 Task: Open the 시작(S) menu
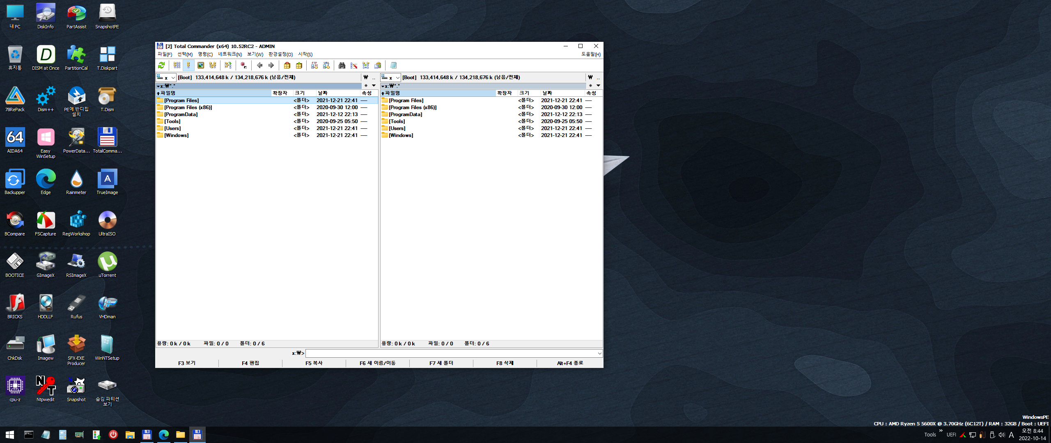click(305, 54)
